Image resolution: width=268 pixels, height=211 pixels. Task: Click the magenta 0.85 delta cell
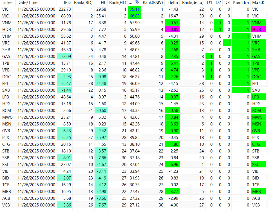[172, 29]
